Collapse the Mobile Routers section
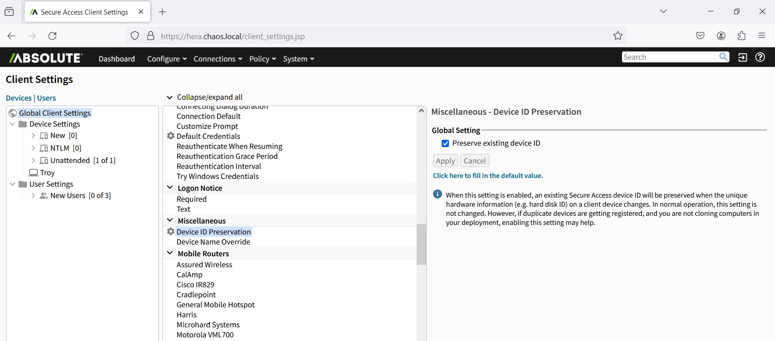 [170, 253]
